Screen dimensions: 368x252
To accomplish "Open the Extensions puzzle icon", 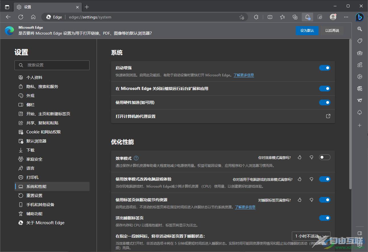I will tap(256, 17).
